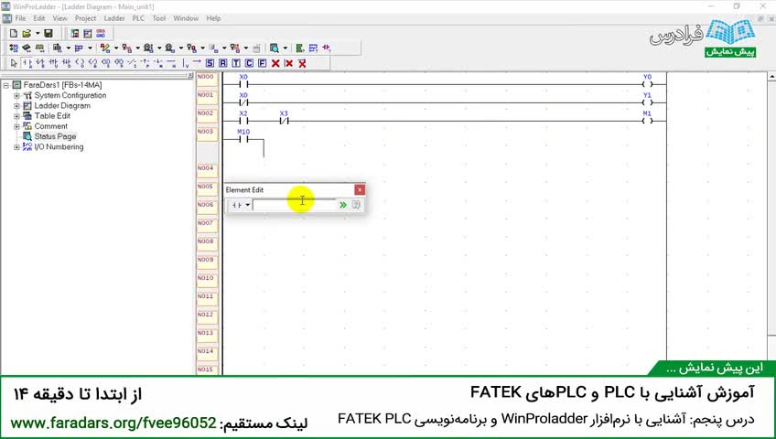Select the arrow pointer tool
This screenshot has width=776, height=439.
tap(14, 63)
